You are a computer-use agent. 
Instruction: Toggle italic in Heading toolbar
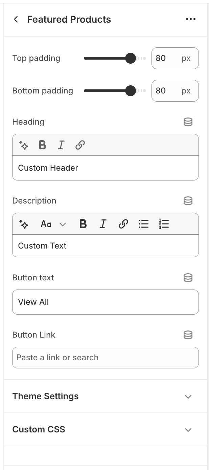point(61,145)
